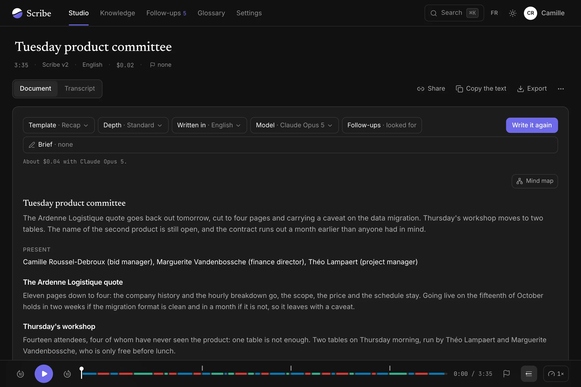Open Follow-ups 5 in navigation

166,13
